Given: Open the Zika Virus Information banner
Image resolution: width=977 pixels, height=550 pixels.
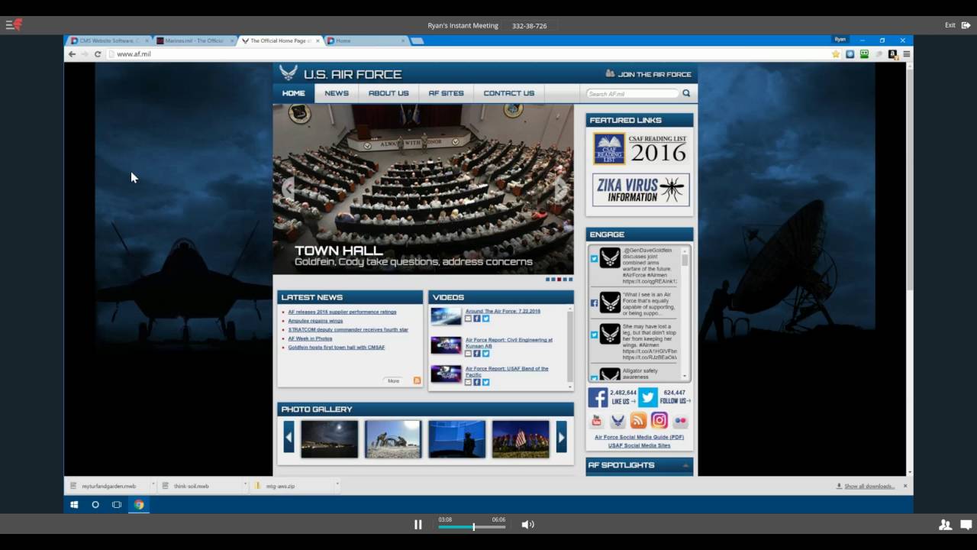Looking at the screenshot, I should [x=640, y=190].
